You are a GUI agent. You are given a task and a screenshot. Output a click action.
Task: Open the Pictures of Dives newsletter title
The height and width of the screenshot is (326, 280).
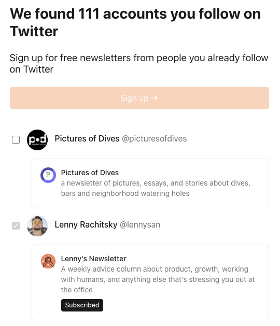click(x=90, y=173)
